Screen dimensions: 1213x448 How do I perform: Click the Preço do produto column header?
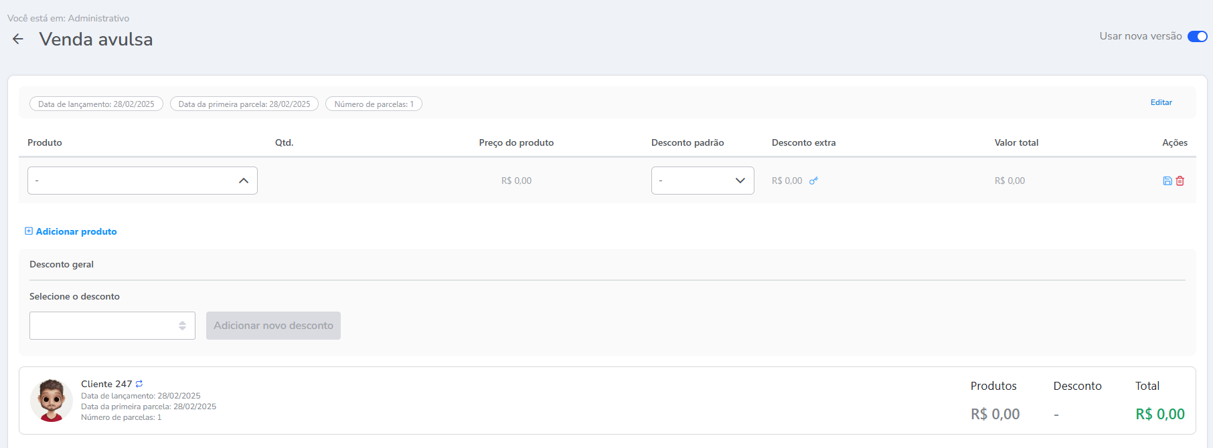[x=516, y=142]
